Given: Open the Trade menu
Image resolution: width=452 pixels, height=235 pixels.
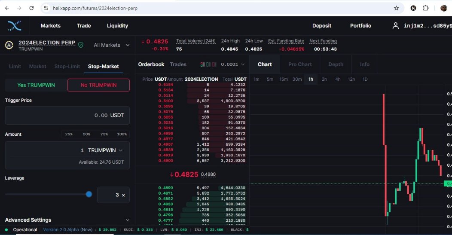Looking at the screenshot, I should pos(84,26).
